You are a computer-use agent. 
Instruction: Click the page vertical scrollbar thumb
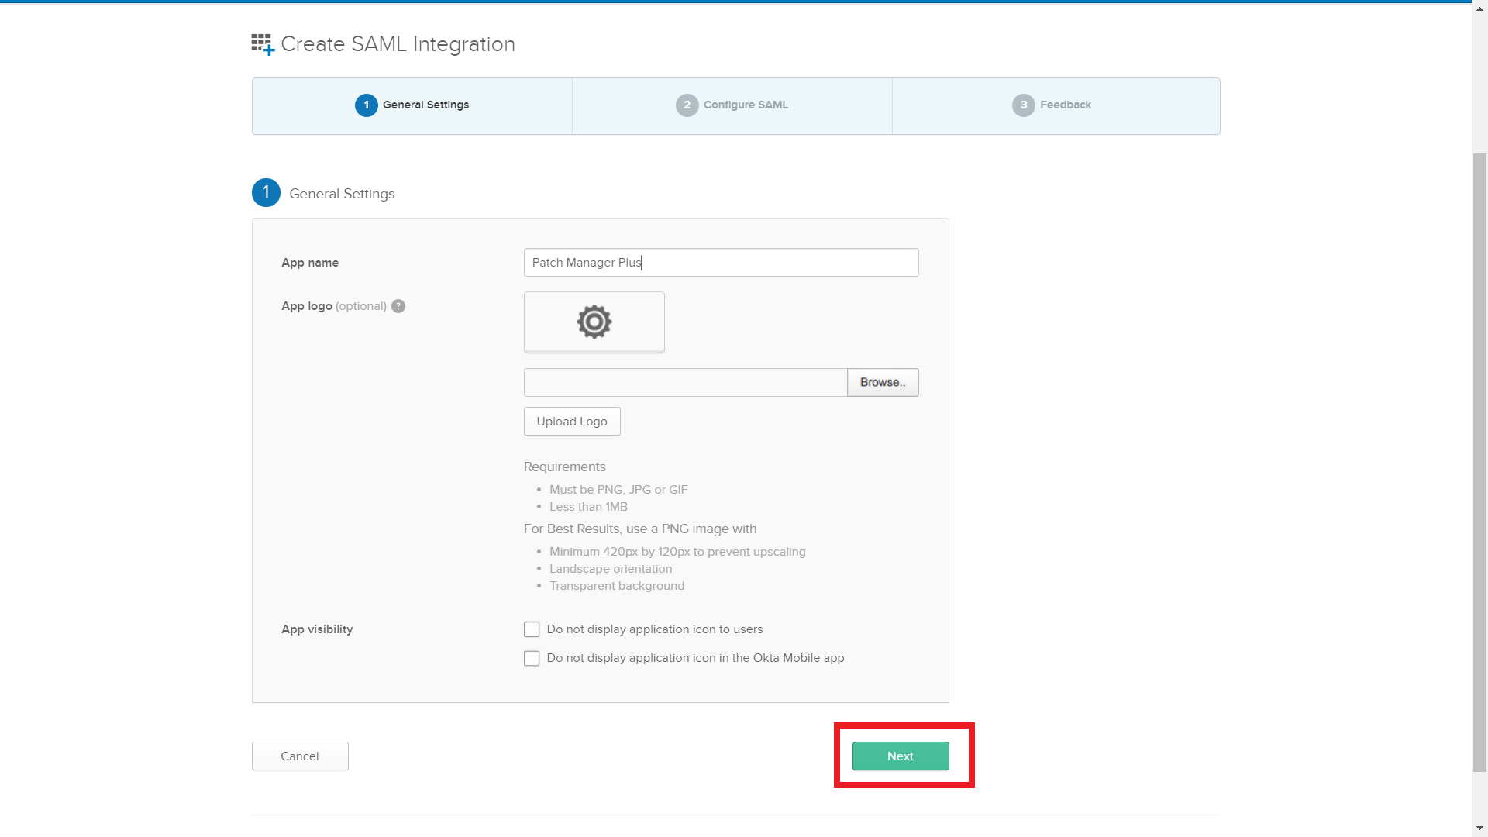(1479, 462)
